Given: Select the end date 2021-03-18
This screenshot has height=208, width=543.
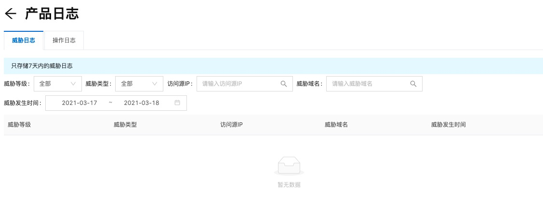Looking at the screenshot, I should pos(141,103).
